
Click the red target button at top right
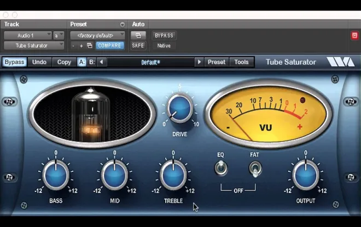tap(354, 36)
